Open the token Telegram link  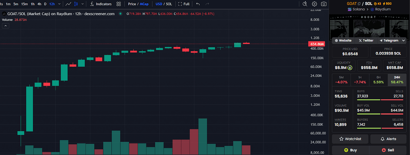[x=389, y=41]
